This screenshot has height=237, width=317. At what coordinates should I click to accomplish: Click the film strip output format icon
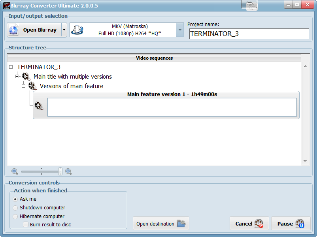(x=77, y=30)
